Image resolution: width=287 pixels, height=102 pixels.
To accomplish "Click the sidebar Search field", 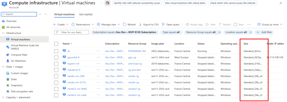I will point(19,14).
